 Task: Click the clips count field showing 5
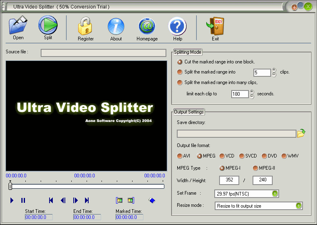click(x=262, y=73)
